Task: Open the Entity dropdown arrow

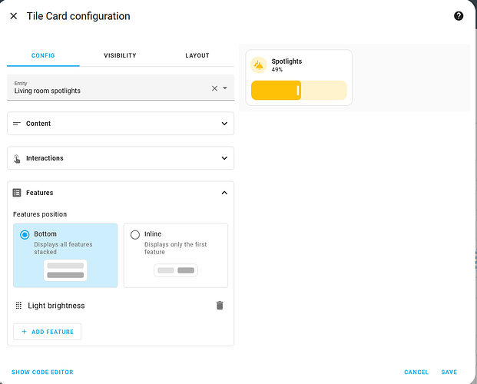Action: point(225,88)
